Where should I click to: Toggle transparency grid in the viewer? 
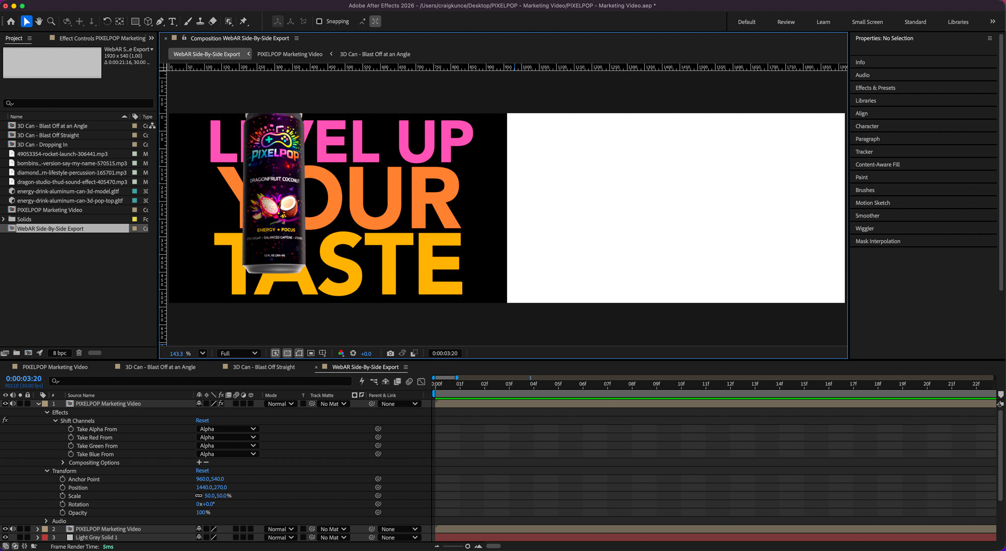[287, 353]
